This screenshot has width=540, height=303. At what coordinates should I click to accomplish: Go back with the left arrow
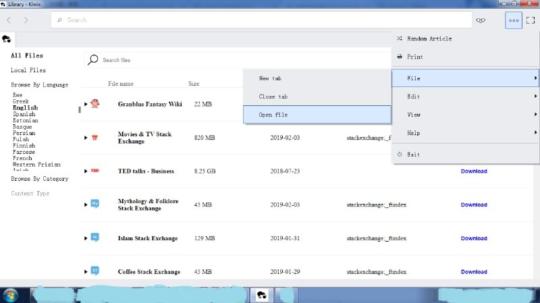9,20
